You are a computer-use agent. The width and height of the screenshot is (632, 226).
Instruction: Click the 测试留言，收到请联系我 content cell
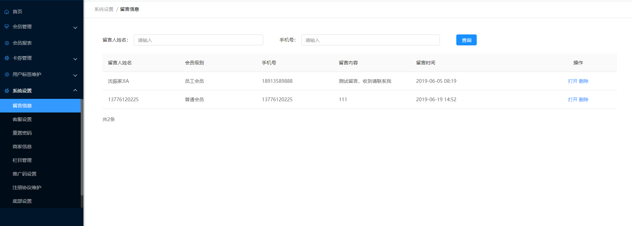point(365,81)
